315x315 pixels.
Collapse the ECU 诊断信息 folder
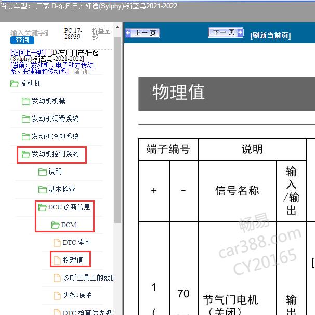(x=69, y=207)
